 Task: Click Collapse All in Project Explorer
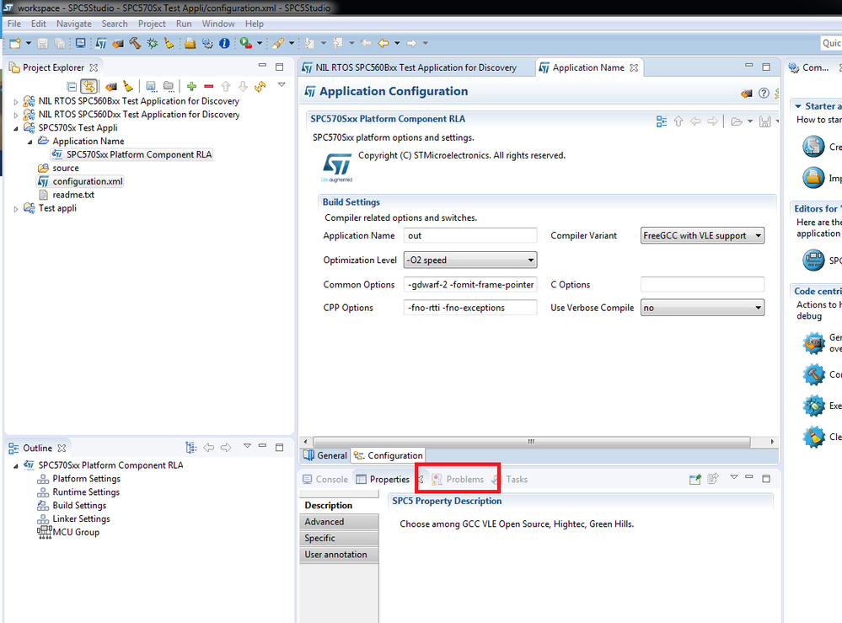click(72, 86)
